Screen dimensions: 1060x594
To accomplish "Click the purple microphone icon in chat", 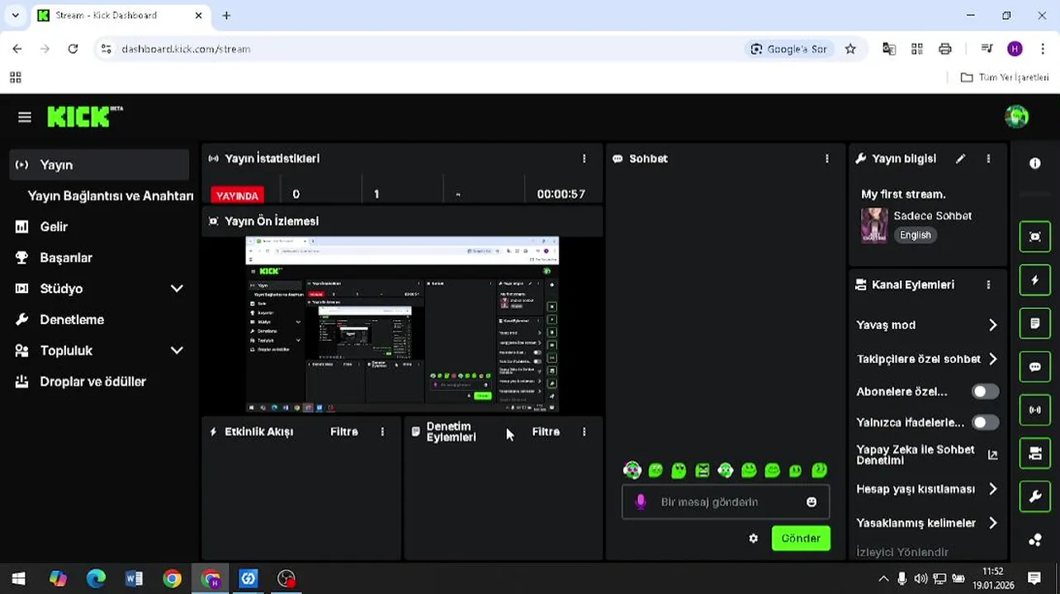I will [641, 502].
